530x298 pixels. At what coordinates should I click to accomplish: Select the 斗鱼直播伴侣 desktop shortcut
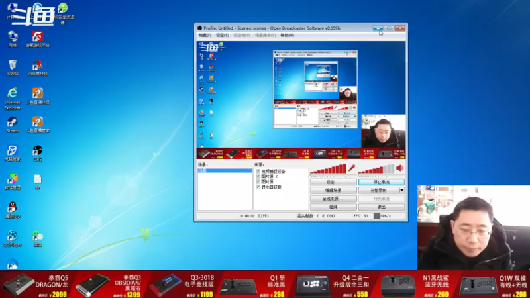[x=38, y=96]
